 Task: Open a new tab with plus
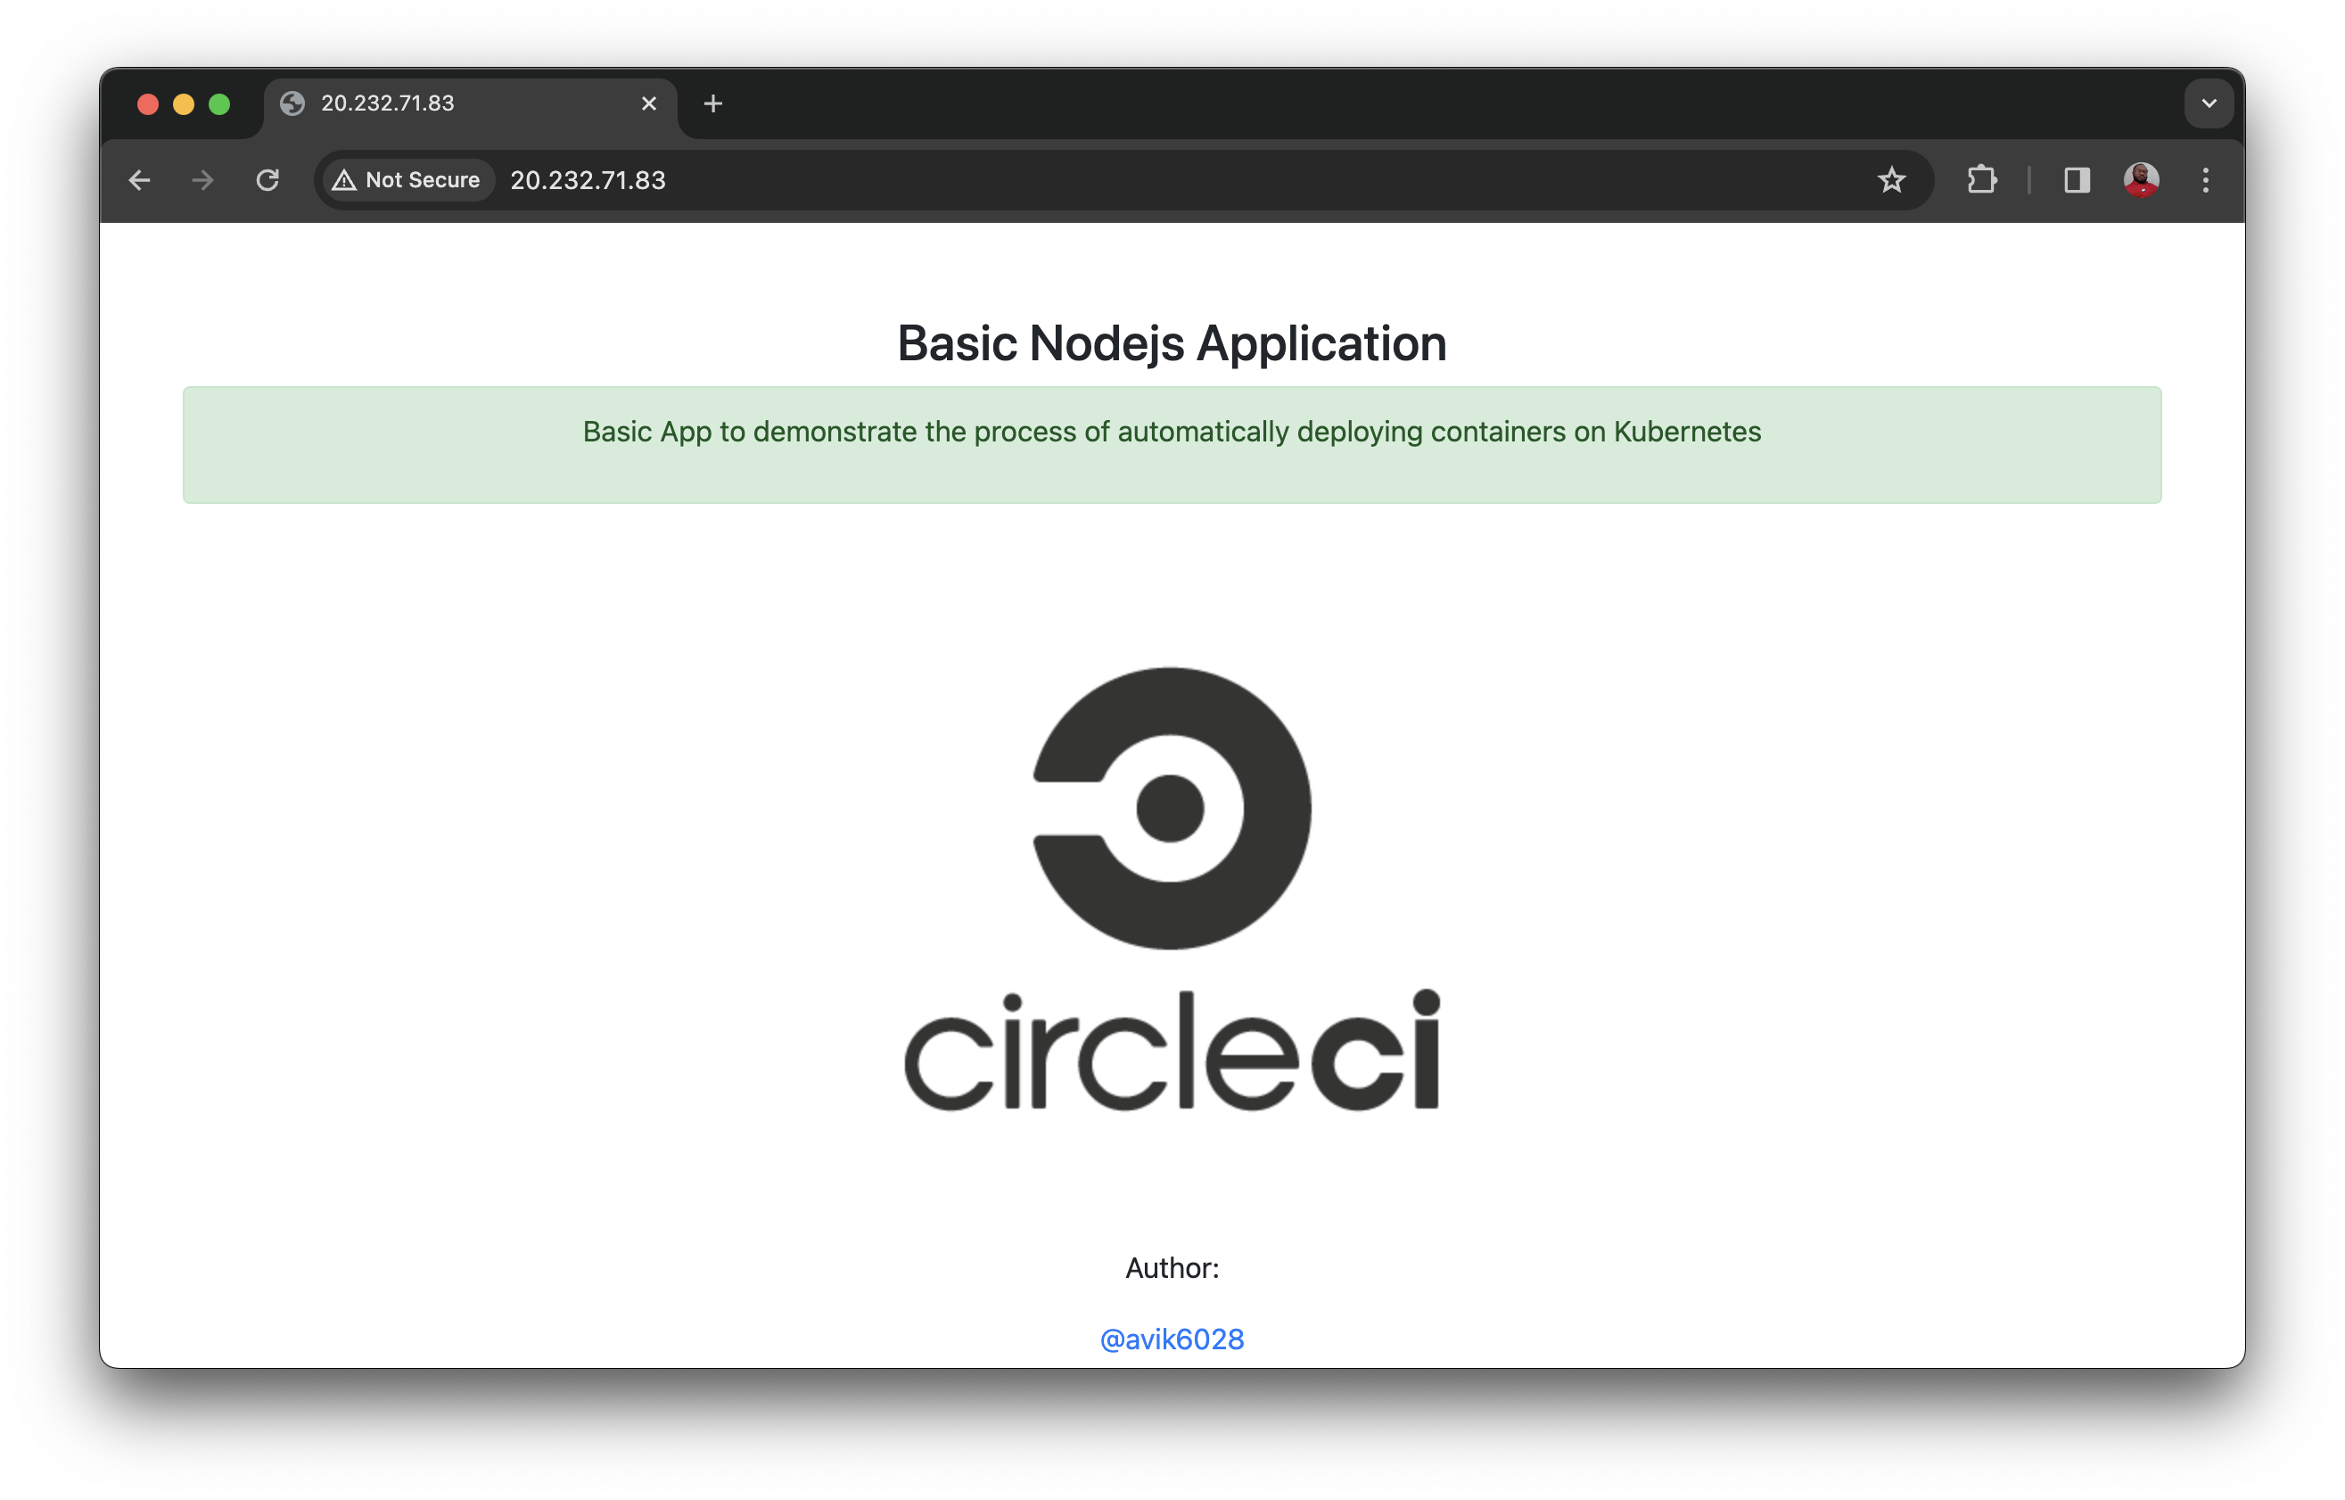click(712, 103)
